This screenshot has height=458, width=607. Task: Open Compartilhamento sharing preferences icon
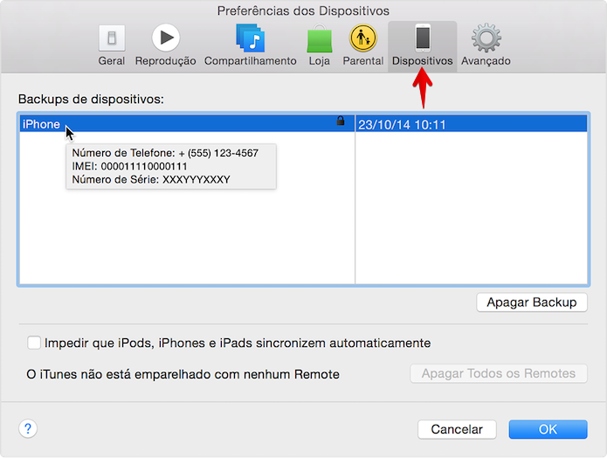point(251,38)
